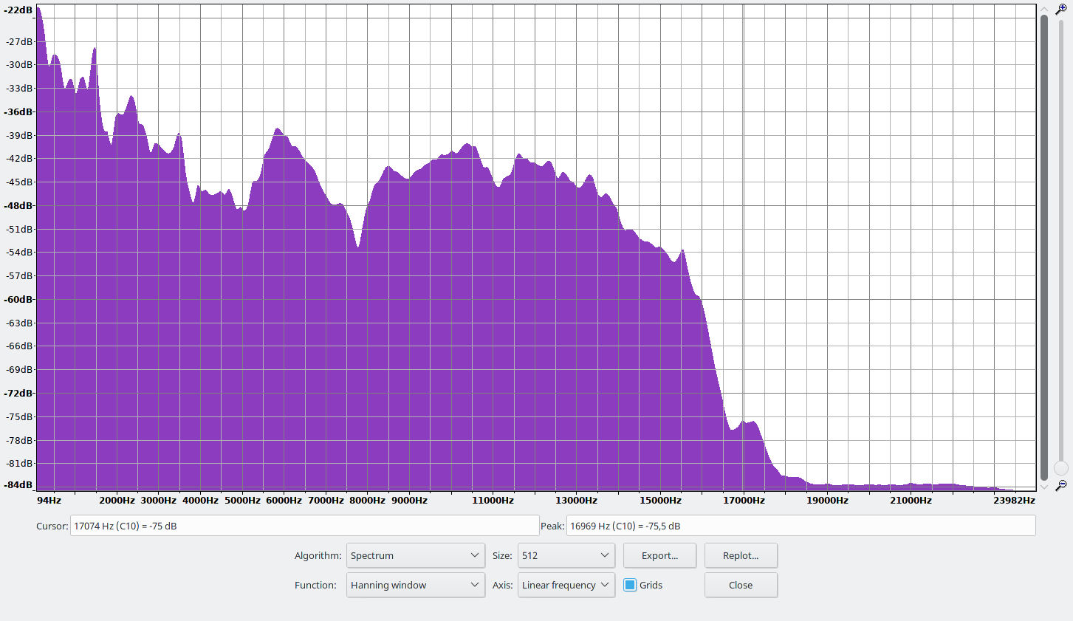Click the zoom out magnifier icon
The height and width of the screenshot is (621, 1073).
1061,485
